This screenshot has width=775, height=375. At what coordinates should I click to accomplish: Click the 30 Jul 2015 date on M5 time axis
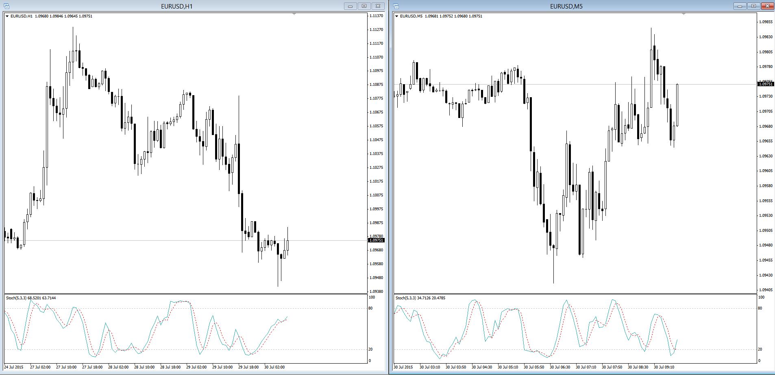pyautogui.click(x=403, y=367)
